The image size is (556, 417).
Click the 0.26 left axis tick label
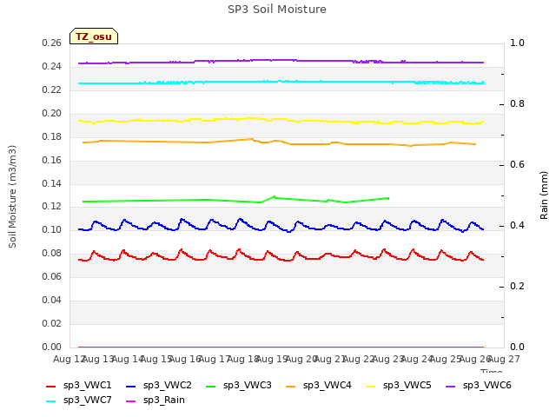coord(51,43)
